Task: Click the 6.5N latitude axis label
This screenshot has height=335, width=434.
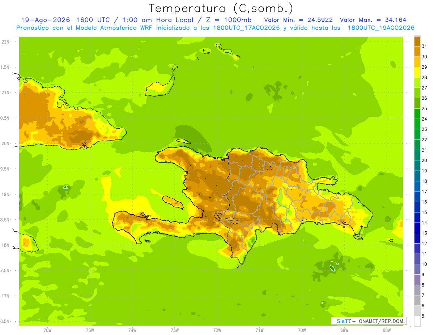Action: (x=5, y=321)
